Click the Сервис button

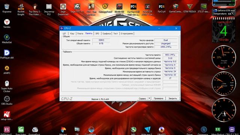tap(142, 99)
